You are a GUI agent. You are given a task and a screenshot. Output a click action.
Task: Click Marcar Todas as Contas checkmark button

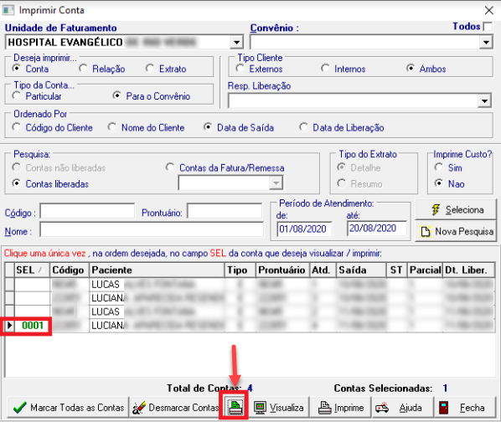click(68, 407)
